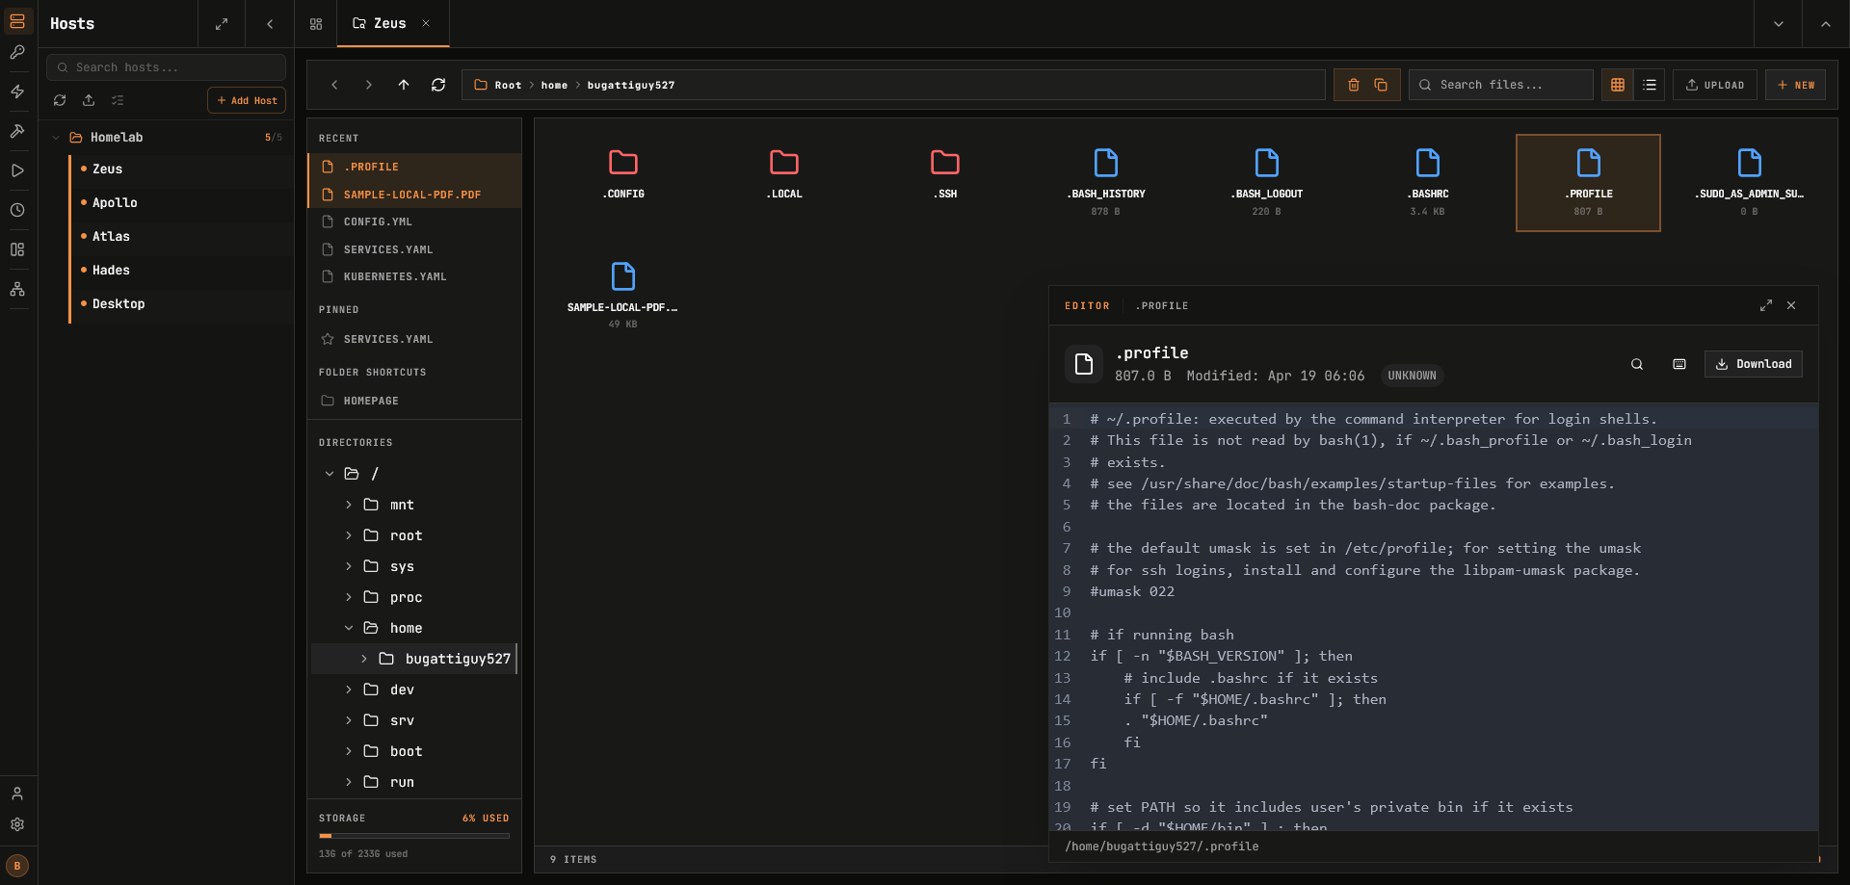The height and width of the screenshot is (885, 1850).
Task: Click the hosts multi-select checklist icon
Action: (118, 100)
